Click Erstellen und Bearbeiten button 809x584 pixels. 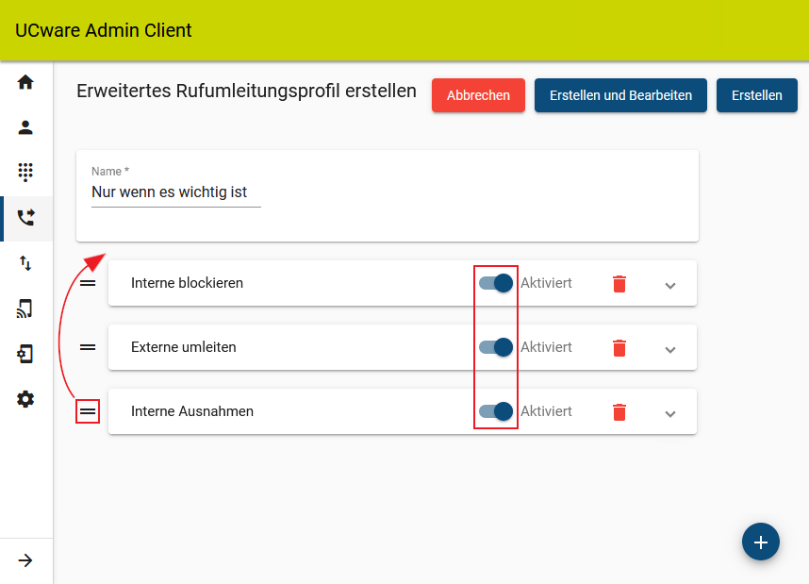coord(620,95)
